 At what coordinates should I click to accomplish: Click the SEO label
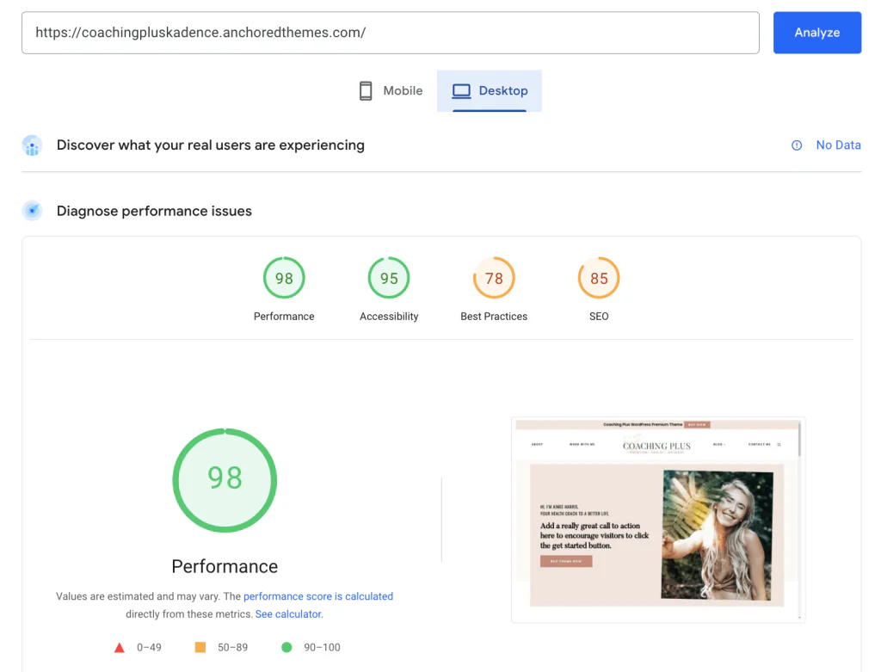pos(599,317)
